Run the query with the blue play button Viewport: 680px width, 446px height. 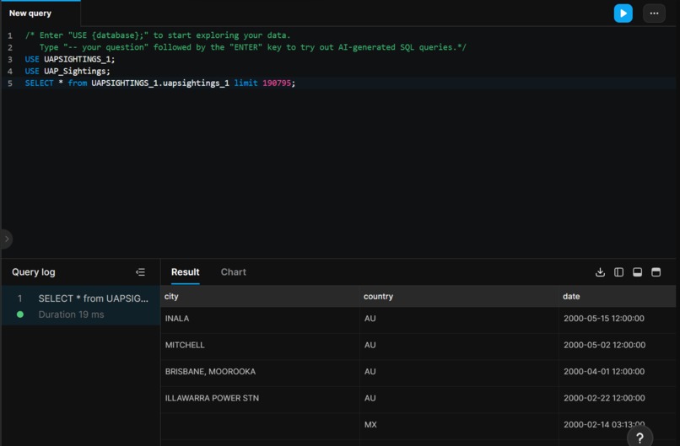(x=623, y=13)
